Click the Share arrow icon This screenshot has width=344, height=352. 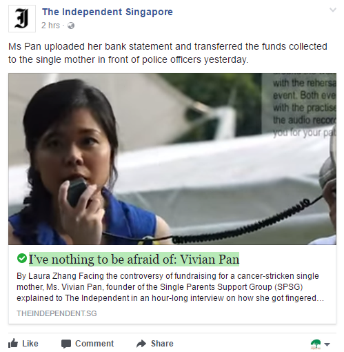(x=141, y=344)
